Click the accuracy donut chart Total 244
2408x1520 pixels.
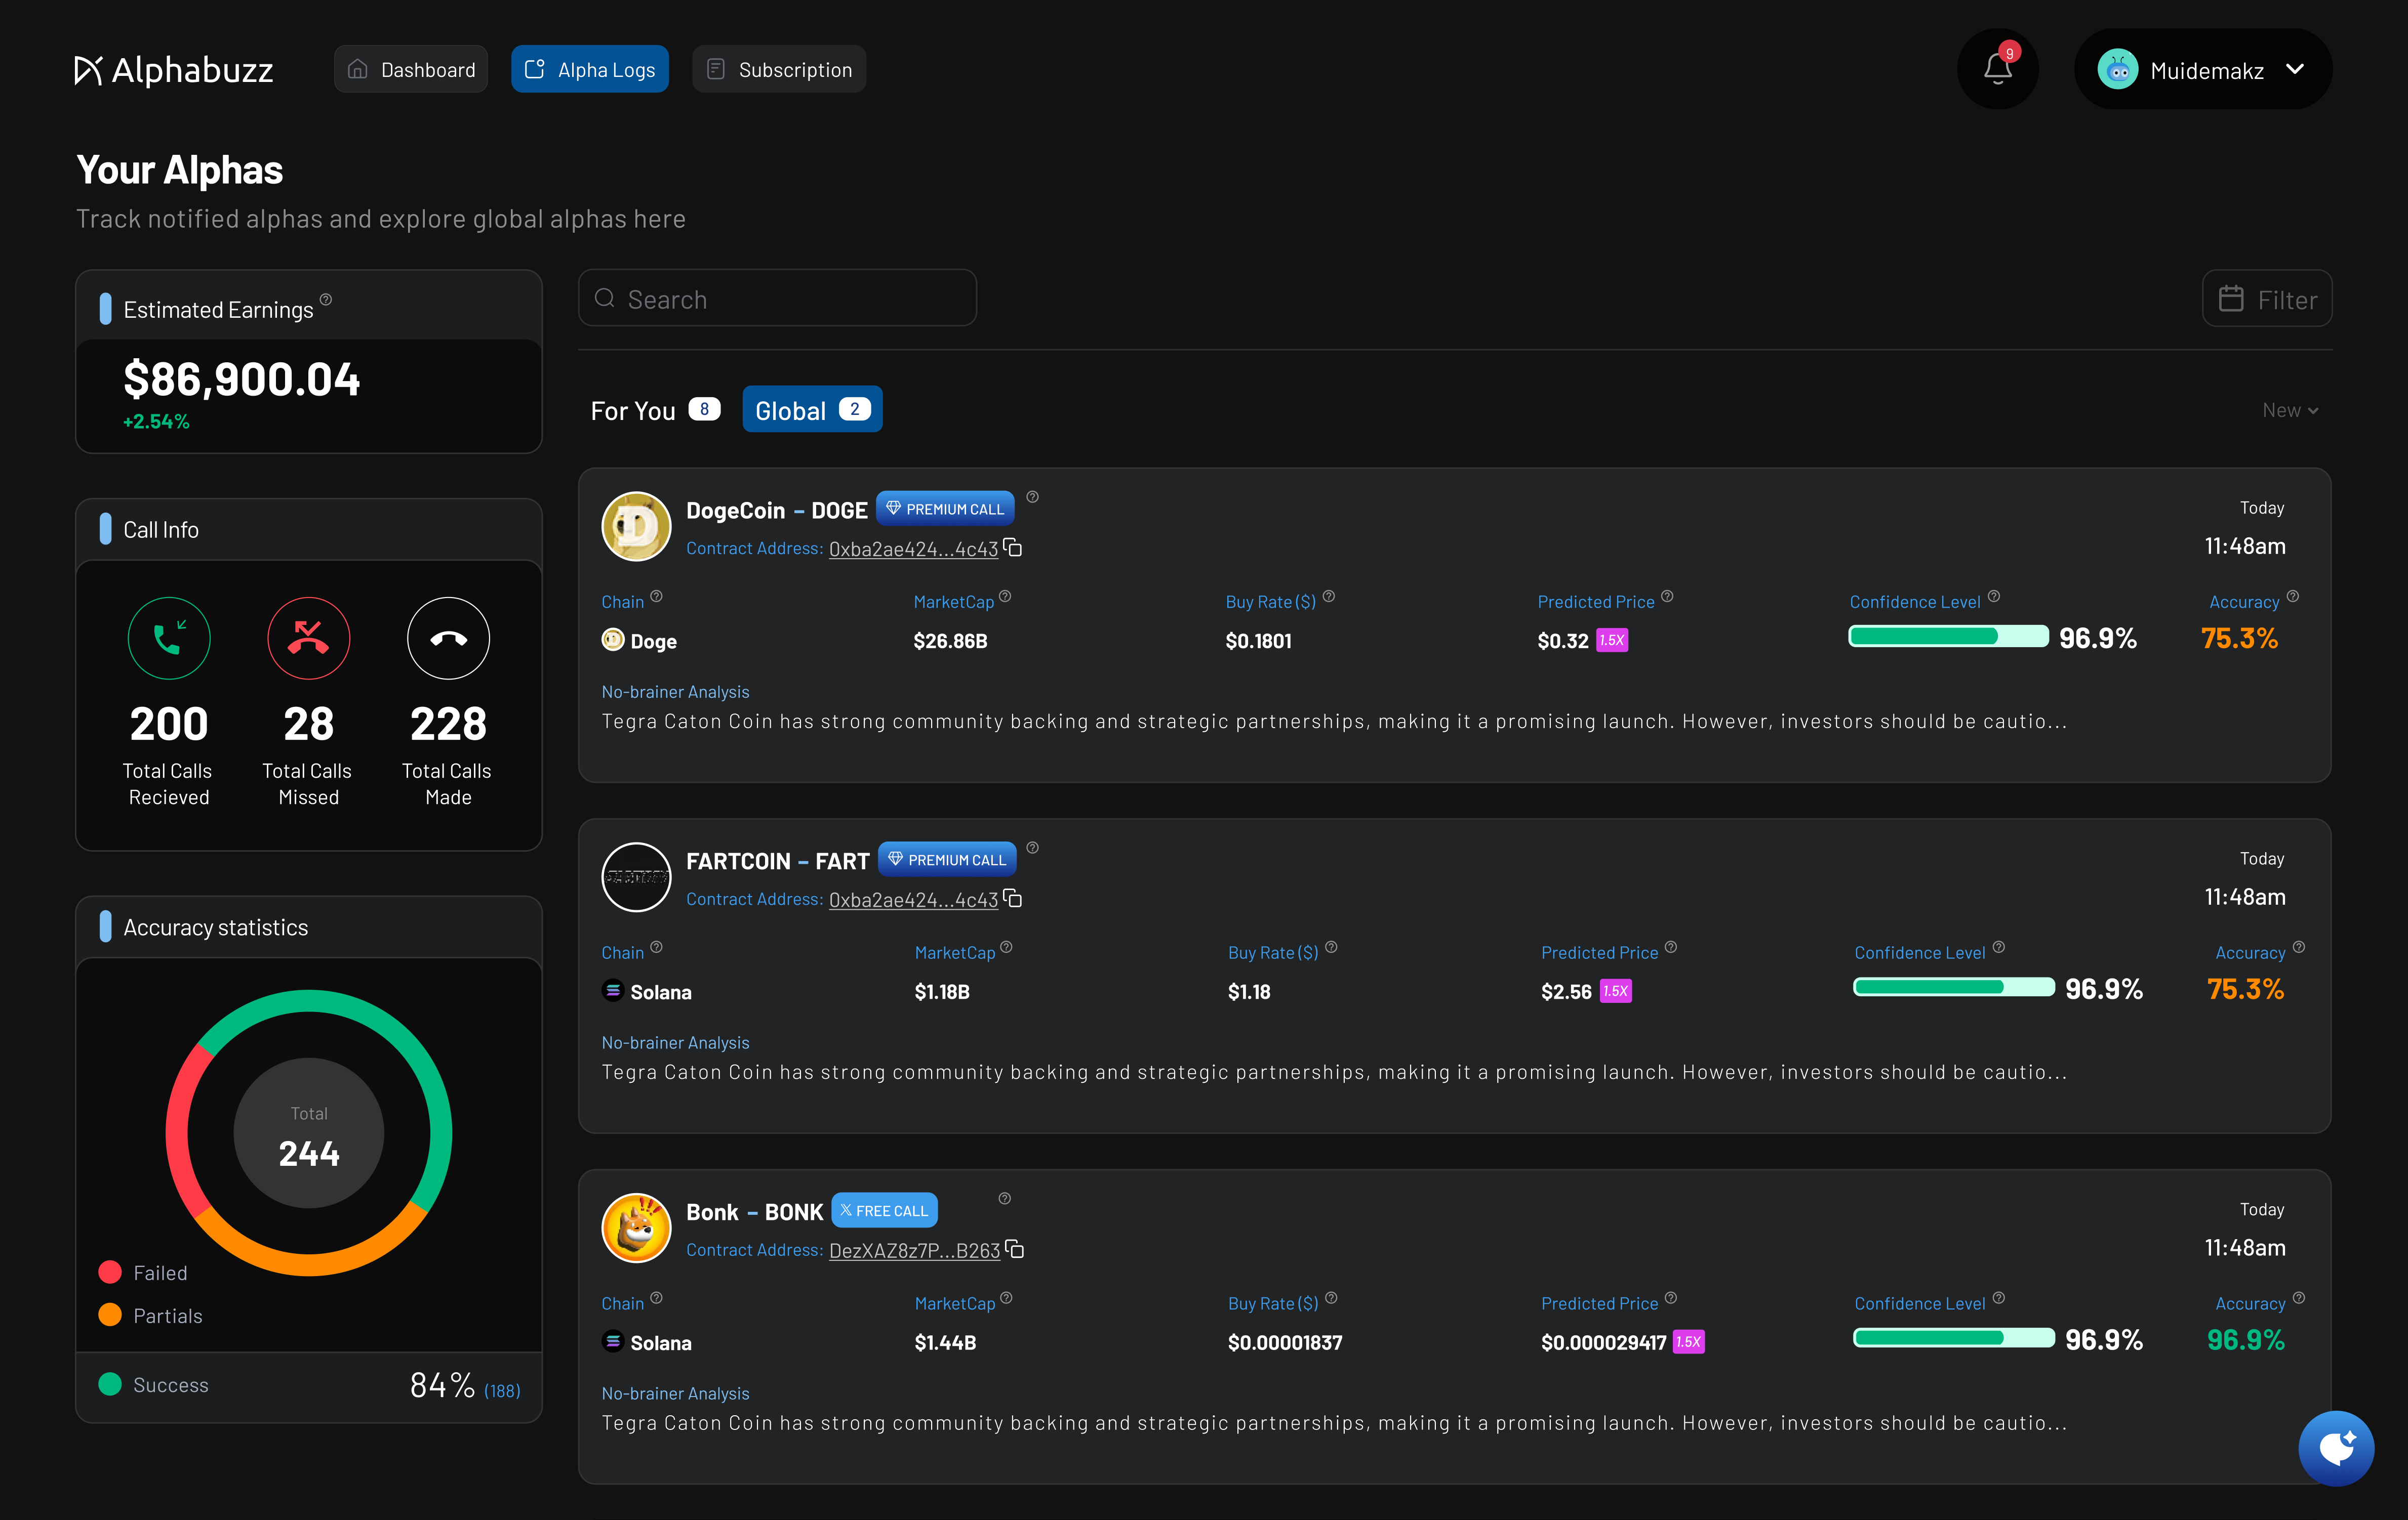coord(308,1133)
